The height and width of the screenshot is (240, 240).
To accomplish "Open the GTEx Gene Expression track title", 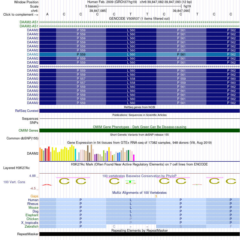I will point(139,143).
